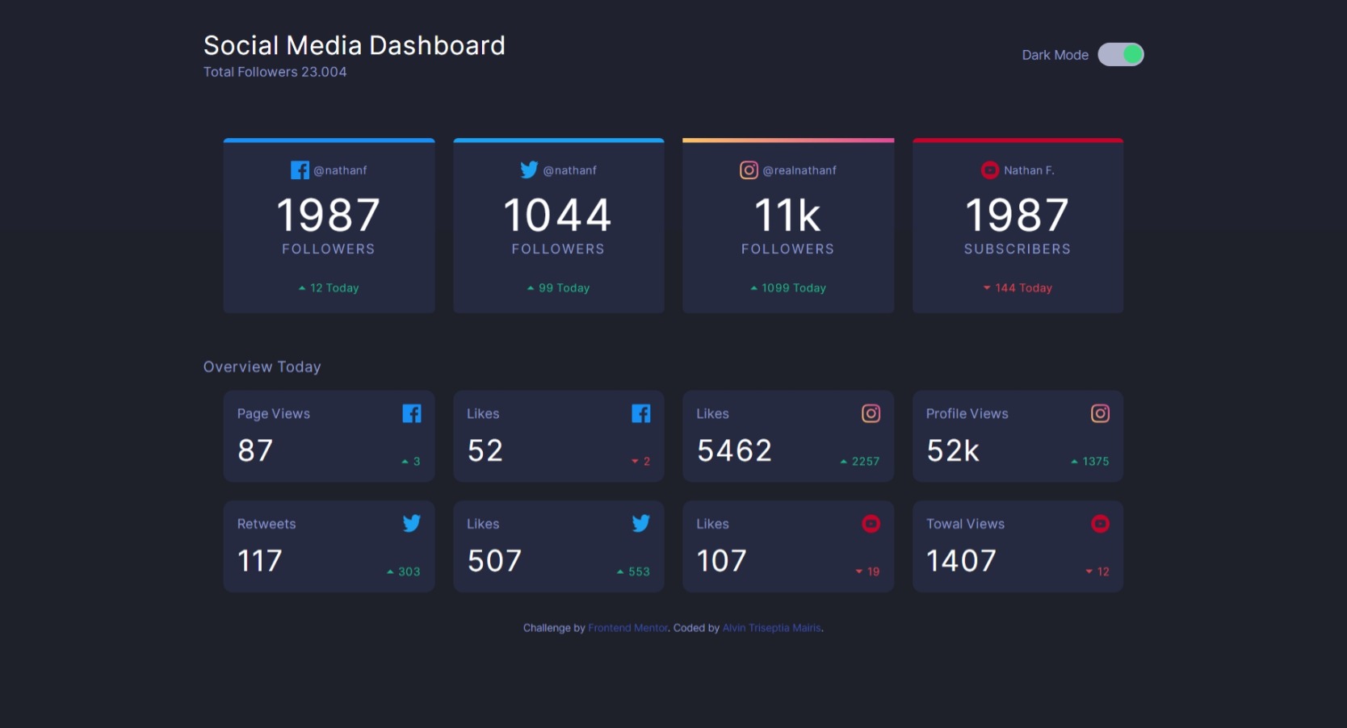Viewport: 1347px width, 728px height.
Task: Click the YouTube icon beside Nathan F.
Action: [990, 170]
